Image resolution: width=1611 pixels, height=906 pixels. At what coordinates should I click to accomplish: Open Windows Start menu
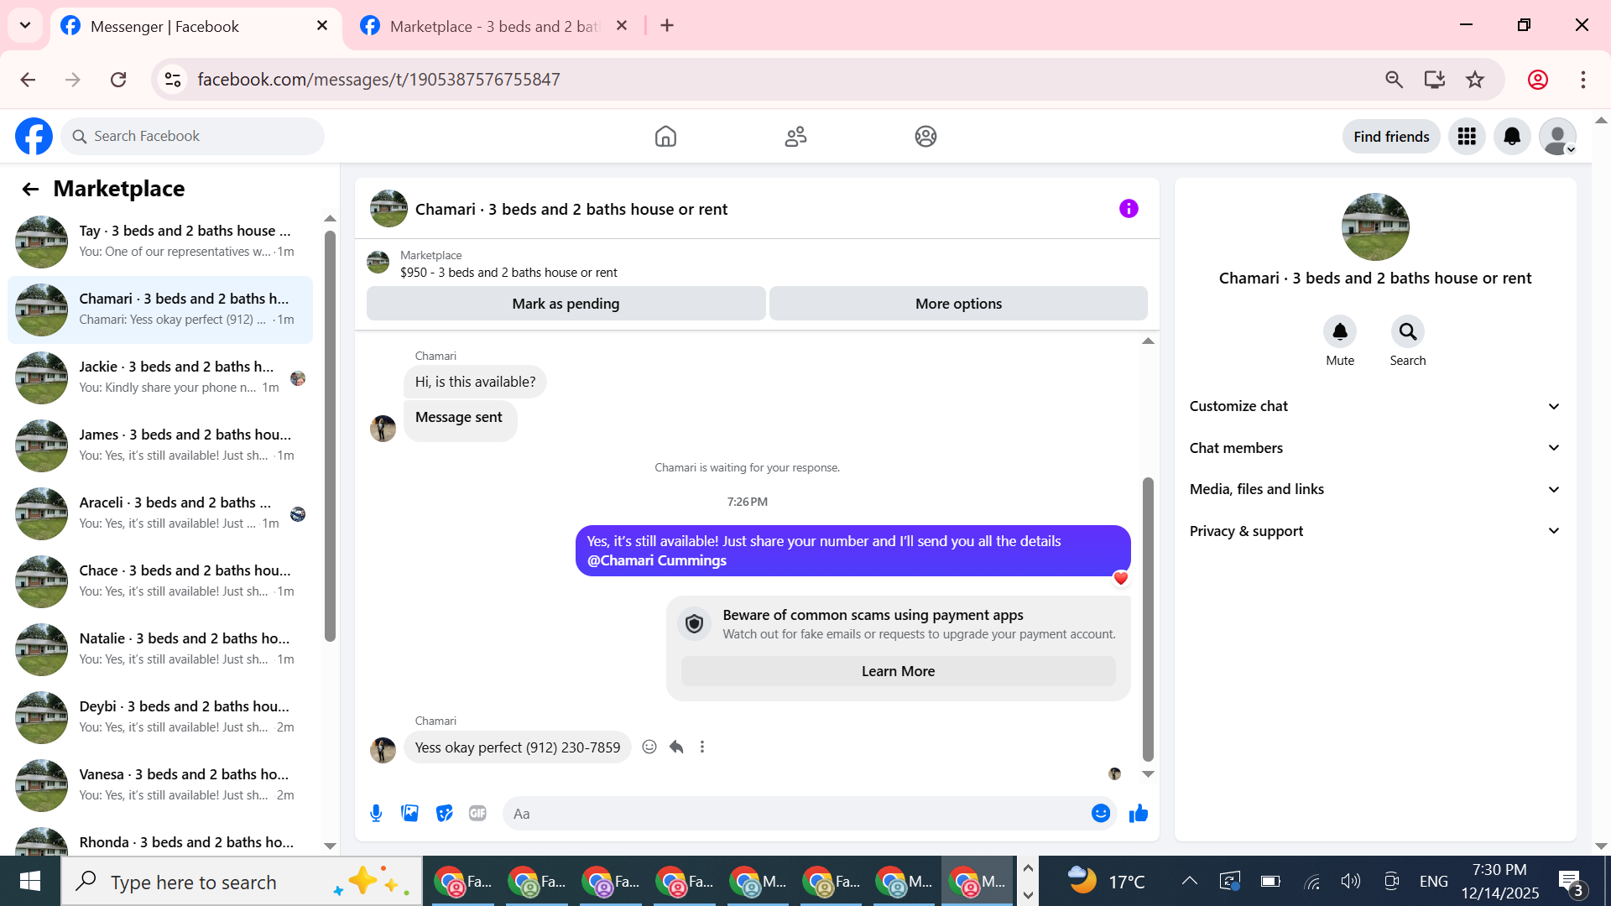[x=30, y=881]
